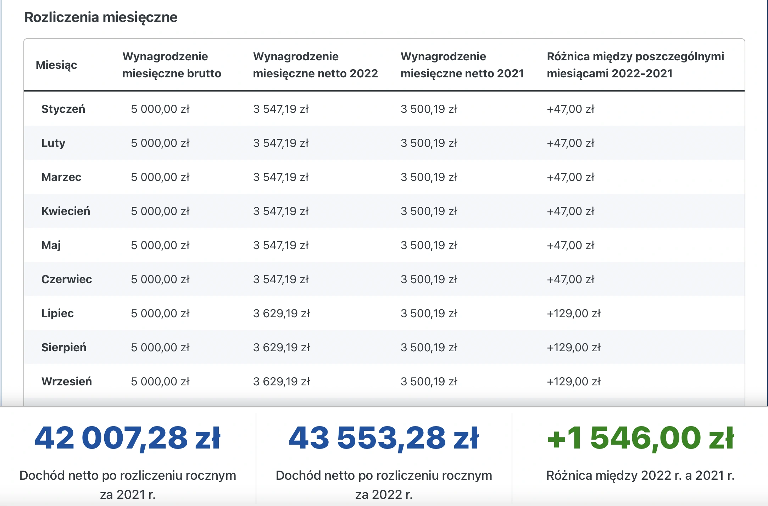
Task: Click the Czerwiec month cell
Action: pos(67,279)
